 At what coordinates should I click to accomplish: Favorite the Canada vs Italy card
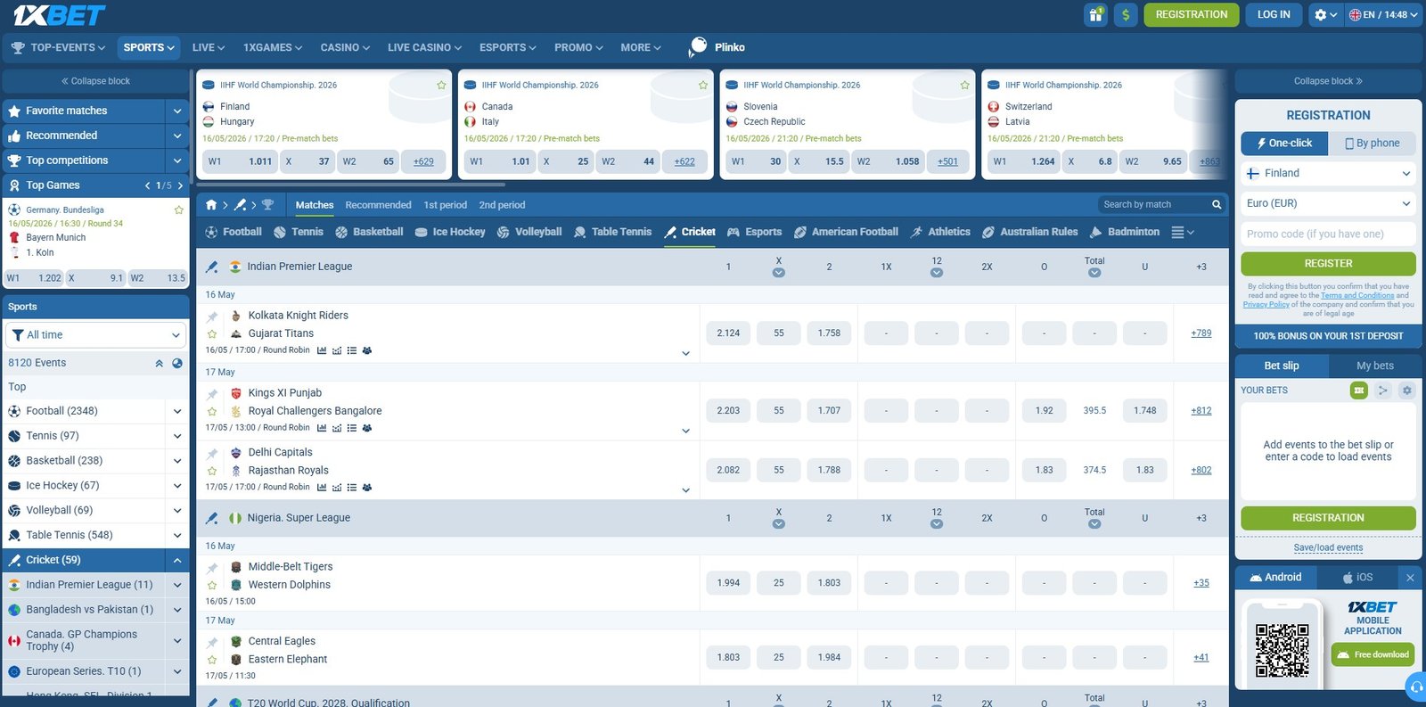(x=703, y=86)
